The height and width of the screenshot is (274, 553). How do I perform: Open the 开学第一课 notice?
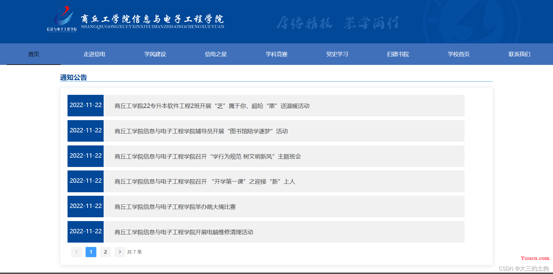tap(205, 182)
